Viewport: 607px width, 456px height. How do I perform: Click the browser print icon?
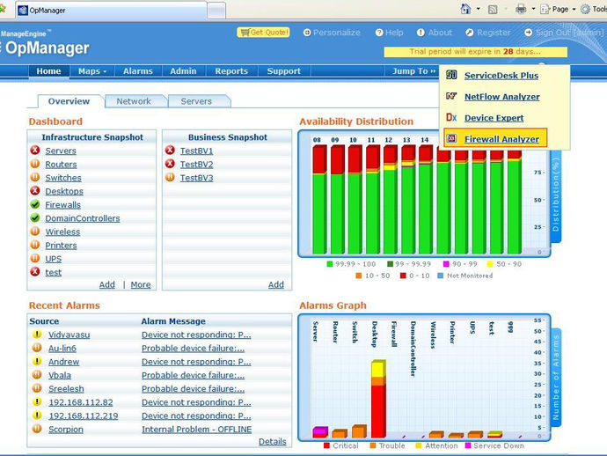[521, 9]
